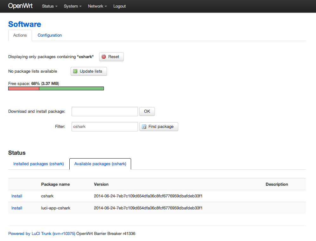Show Installed packages (cshark) tab

click(39, 164)
